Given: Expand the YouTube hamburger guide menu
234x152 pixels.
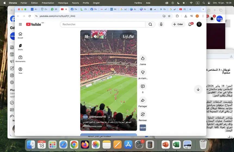Looking at the screenshot, I should click(x=20, y=24).
